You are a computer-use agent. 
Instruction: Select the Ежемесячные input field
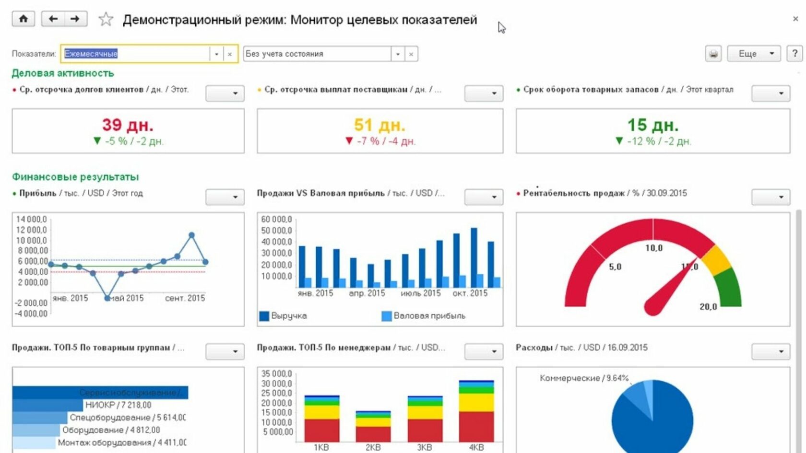[135, 54]
